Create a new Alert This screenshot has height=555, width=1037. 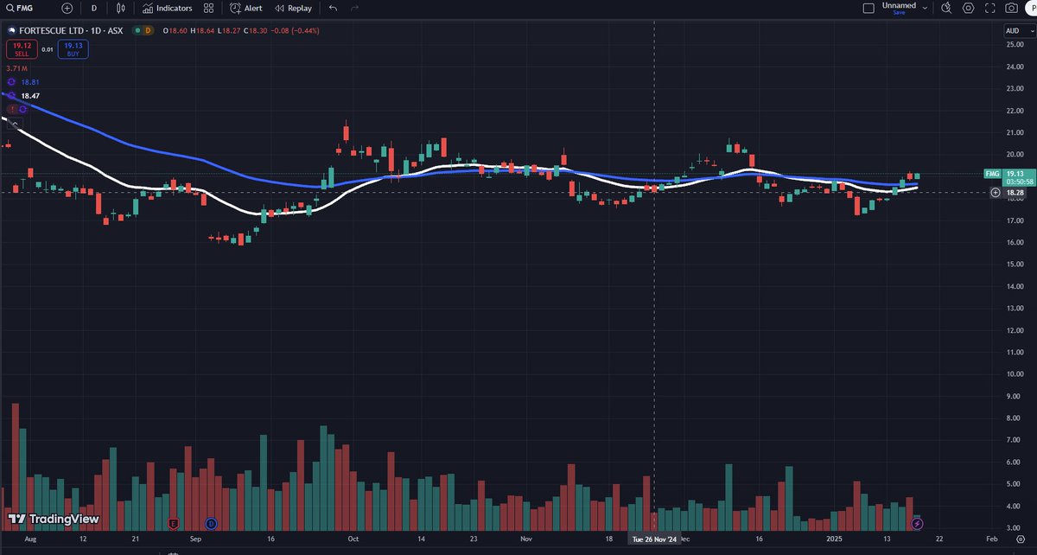[x=246, y=8]
